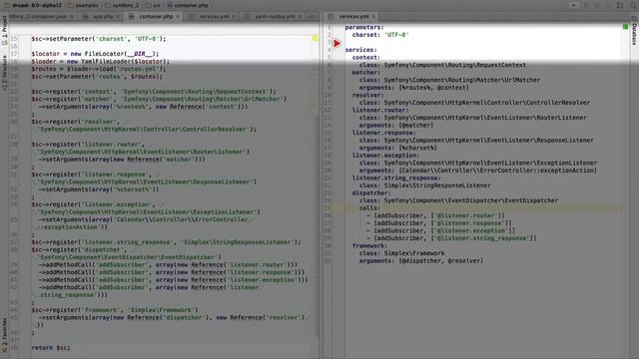Open the Structure tool window sidebar button
The height and width of the screenshot is (359, 639).
tap(4, 73)
